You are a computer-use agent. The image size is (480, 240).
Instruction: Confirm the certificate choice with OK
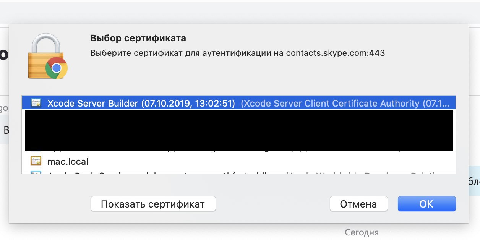[x=426, y=204]
